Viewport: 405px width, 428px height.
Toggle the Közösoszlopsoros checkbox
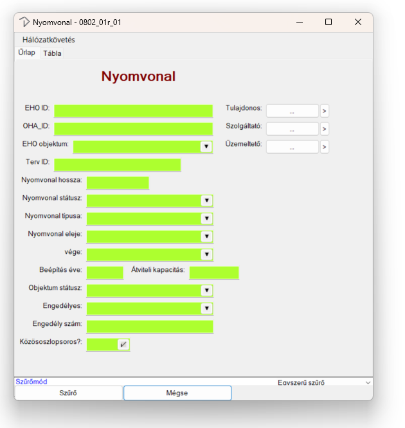tap(123, 344)
